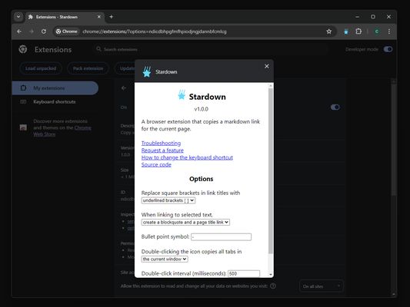The image size is (410, 307).
Task: Open Chrome's three-dot menu
Action: pos(389,31)
